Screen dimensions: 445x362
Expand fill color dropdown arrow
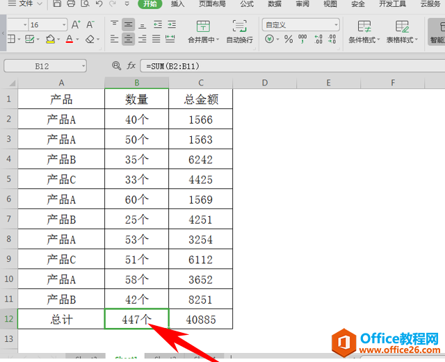(58, 39)
